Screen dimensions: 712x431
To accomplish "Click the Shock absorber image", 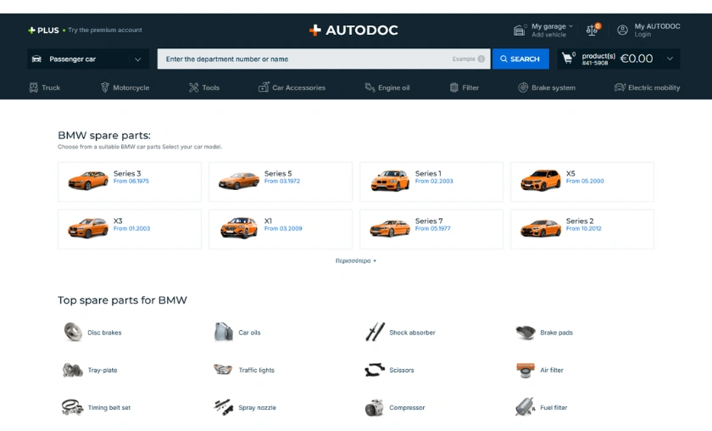I will click(375, 332).
